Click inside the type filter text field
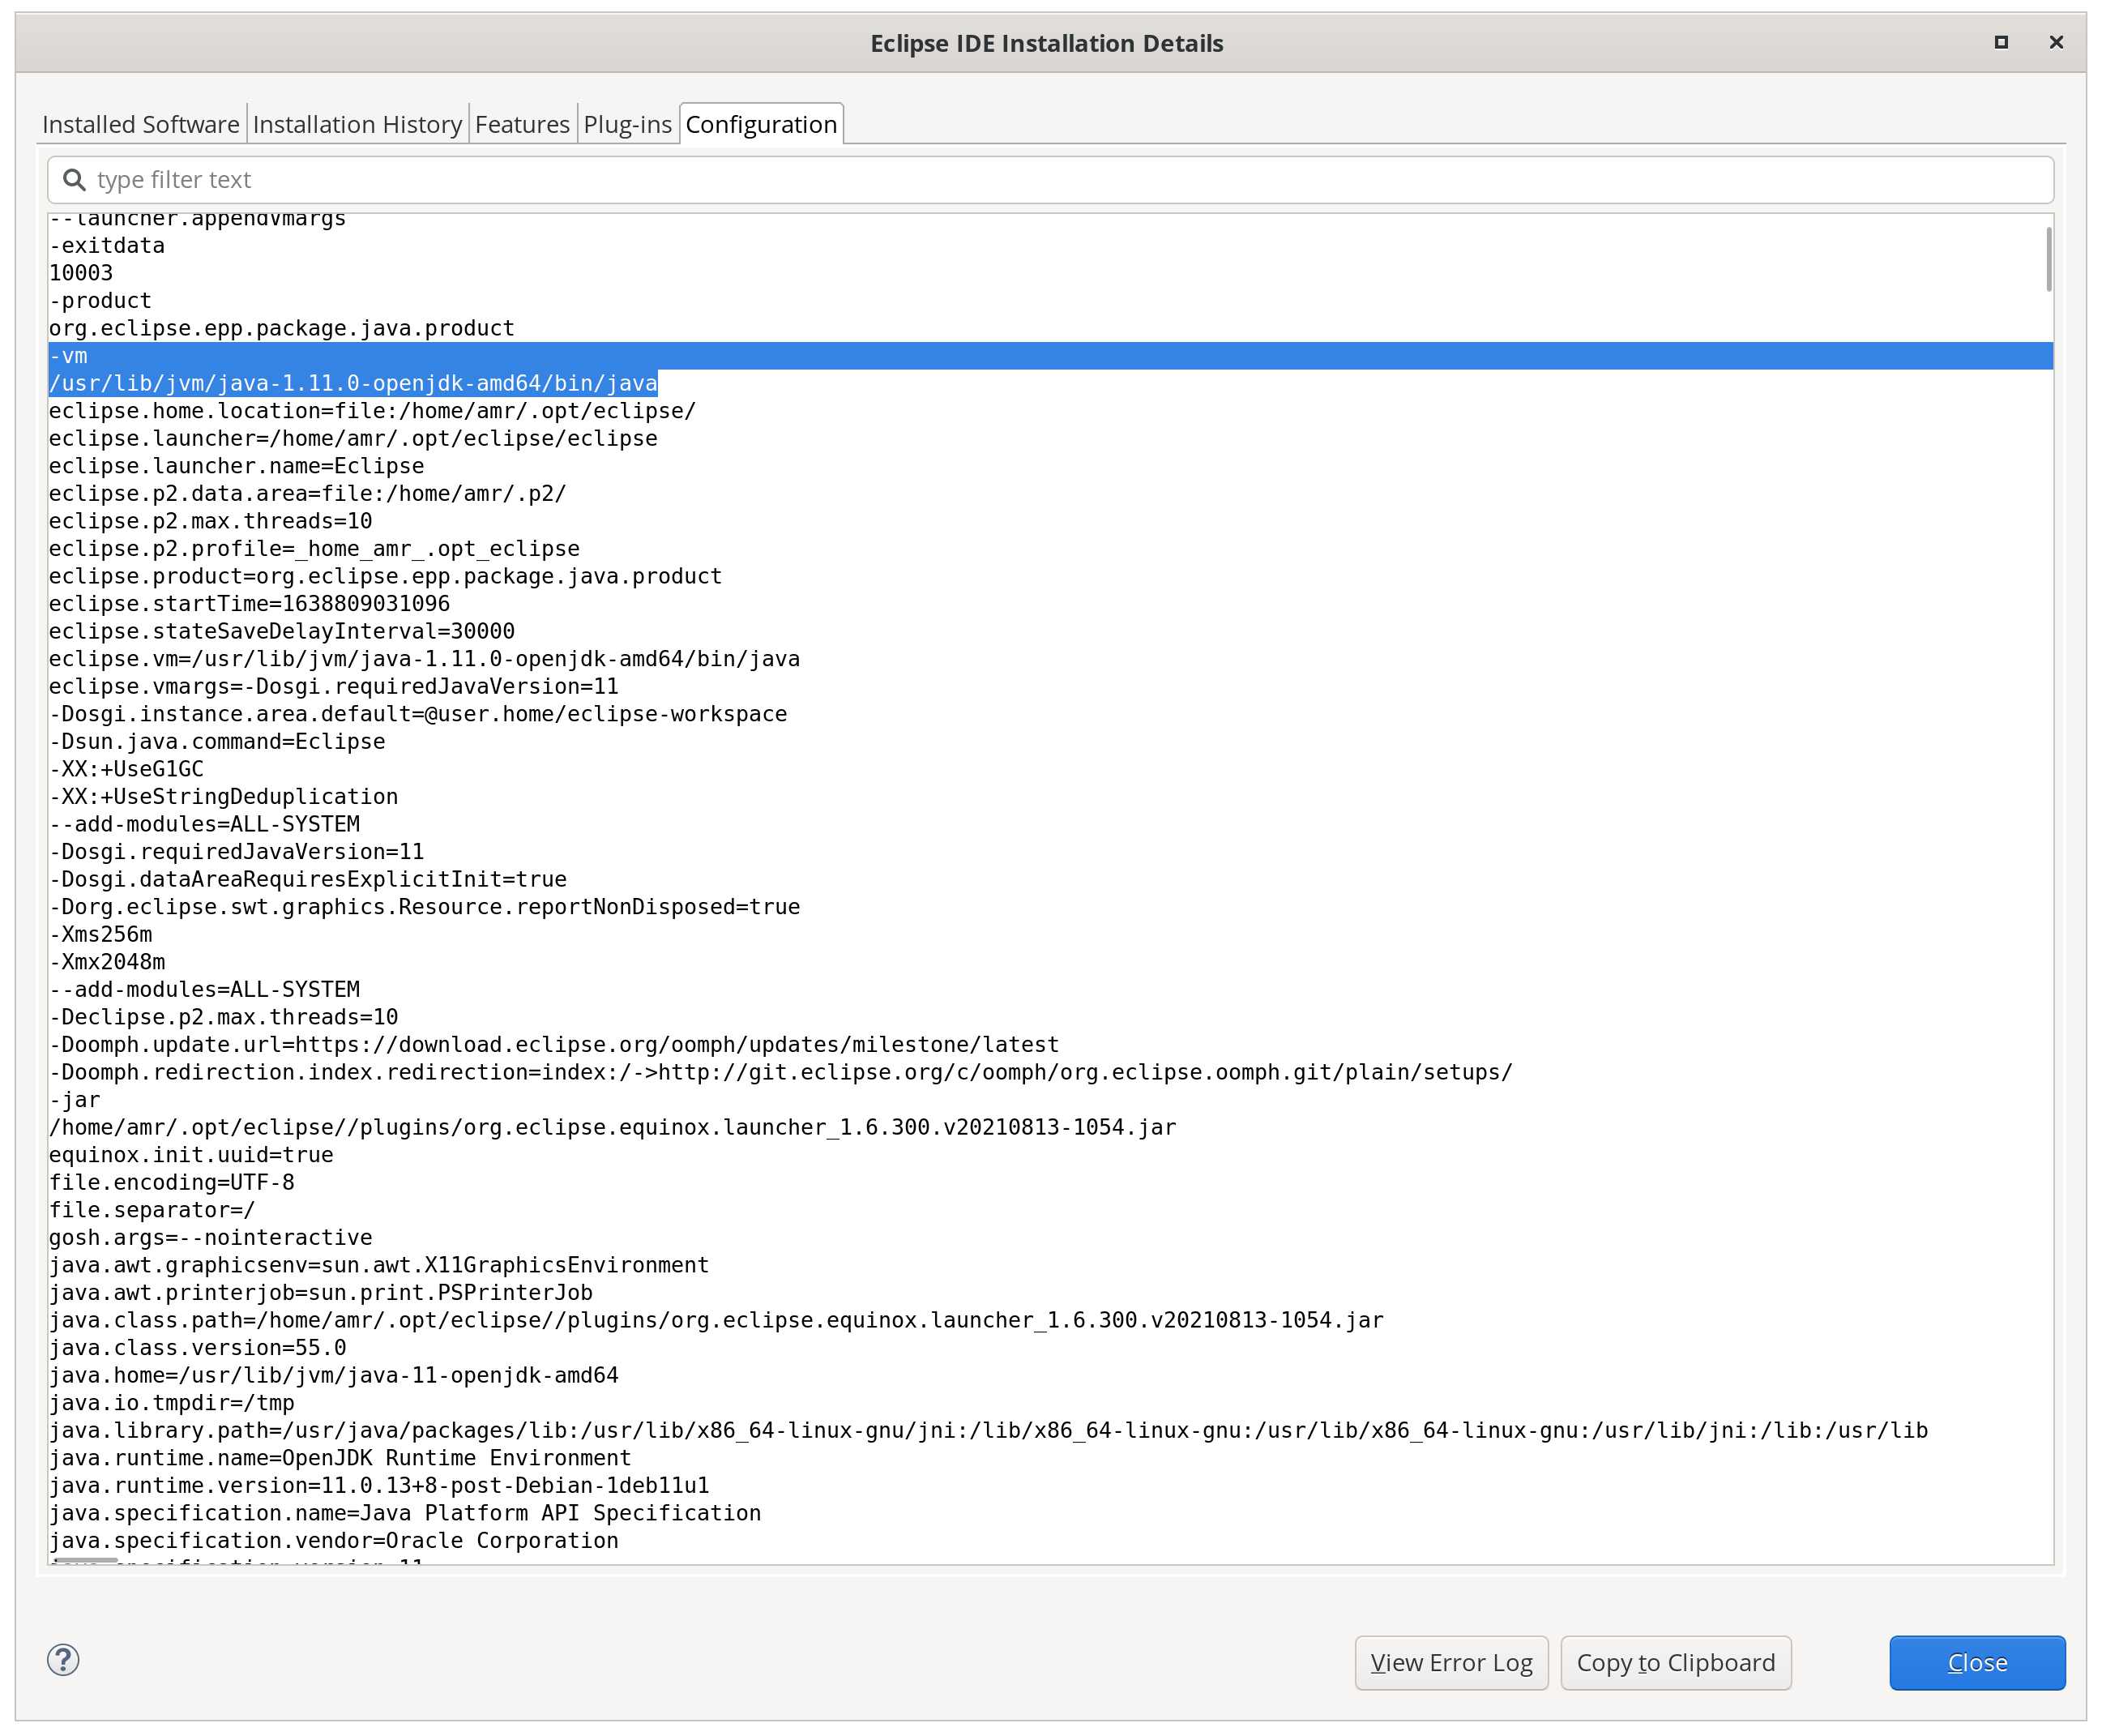The width and height of the screenshot is (2102, 1736). click(400, 180)
